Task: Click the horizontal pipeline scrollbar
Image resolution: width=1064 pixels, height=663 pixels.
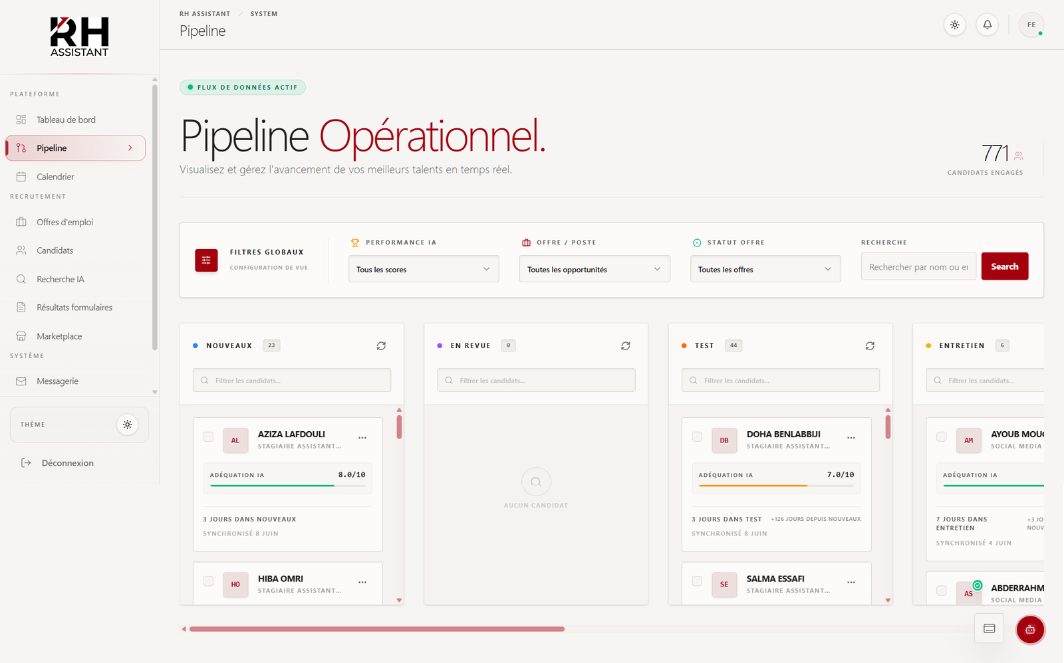Action: (x=377, y=628)
